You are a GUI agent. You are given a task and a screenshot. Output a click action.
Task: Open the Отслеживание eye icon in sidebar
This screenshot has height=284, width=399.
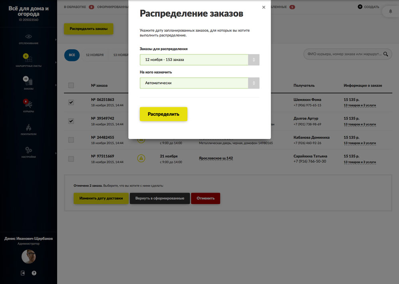point(28,37)
